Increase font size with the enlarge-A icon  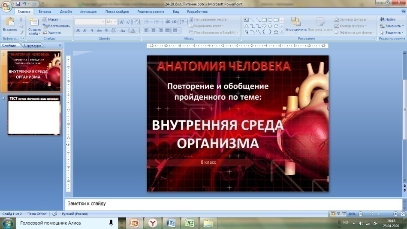tap(122, 22)
